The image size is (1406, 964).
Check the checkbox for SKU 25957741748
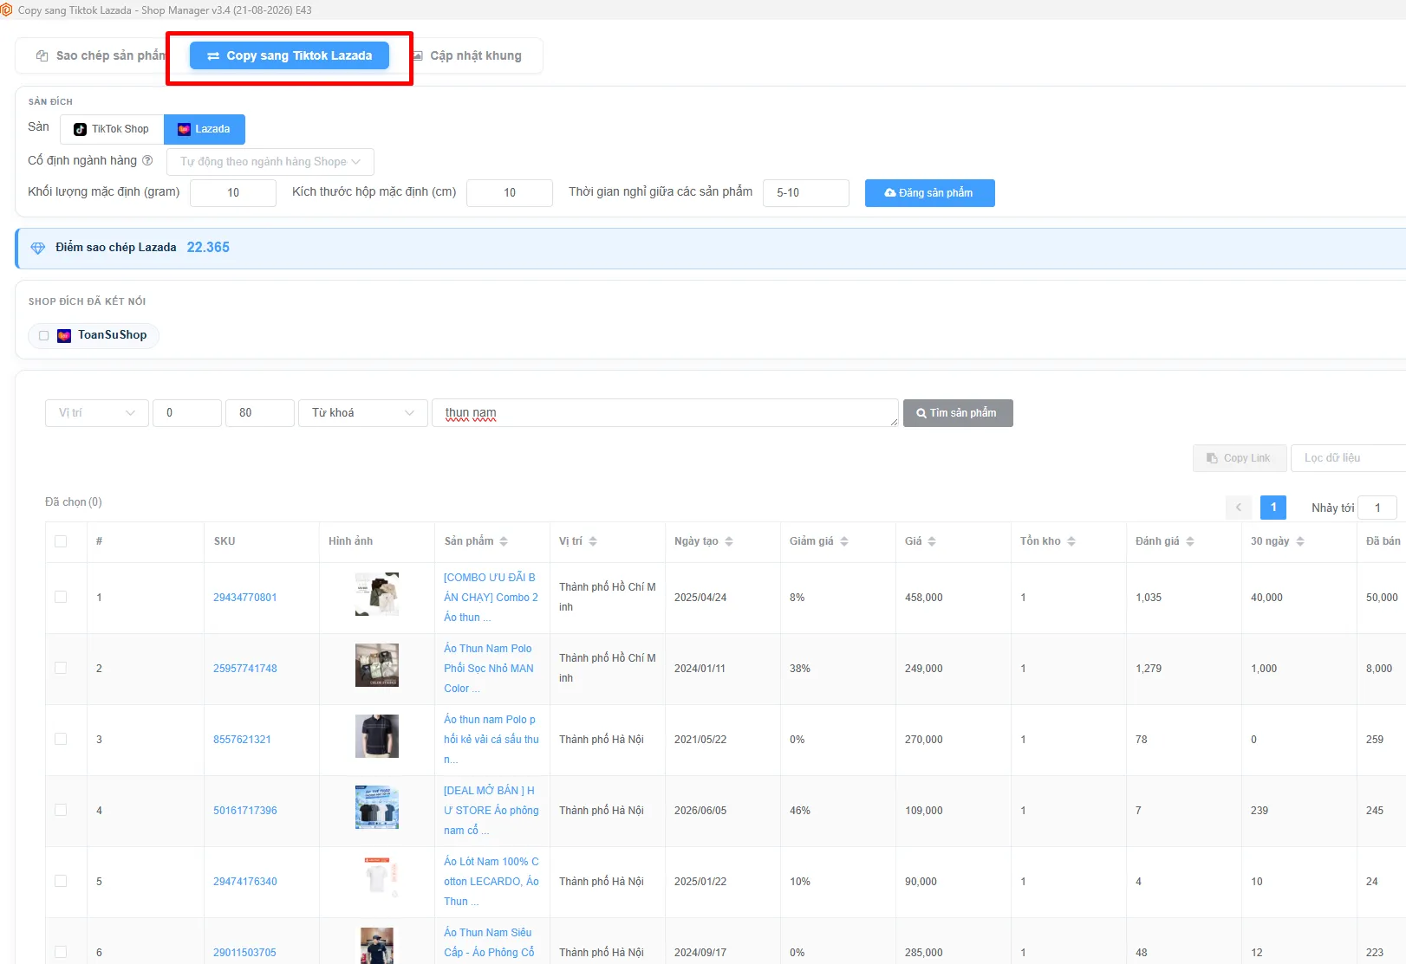61,668
